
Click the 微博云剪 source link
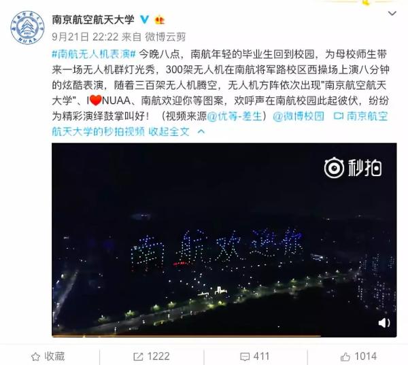pyautogui.click(x=165, y=37)
